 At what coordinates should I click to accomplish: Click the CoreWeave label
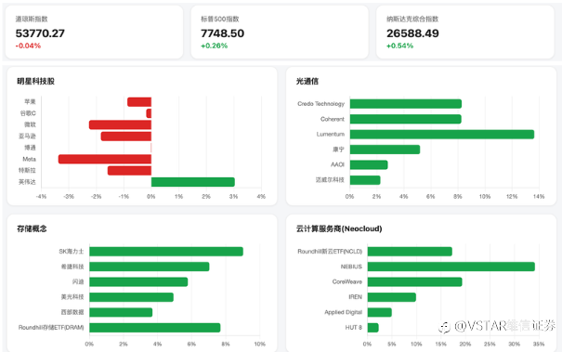point(346,281)
